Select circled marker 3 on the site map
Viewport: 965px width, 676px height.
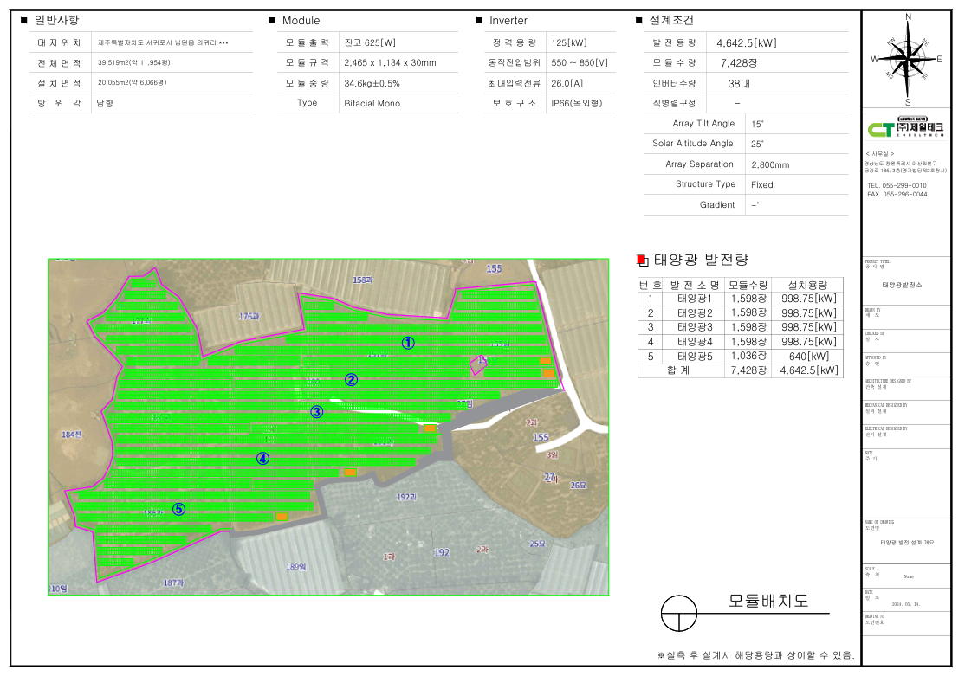316,412
